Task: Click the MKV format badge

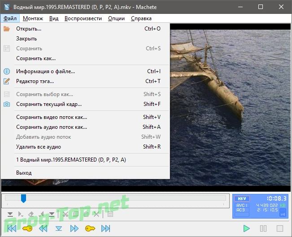Action: click(x=242, y=198)
